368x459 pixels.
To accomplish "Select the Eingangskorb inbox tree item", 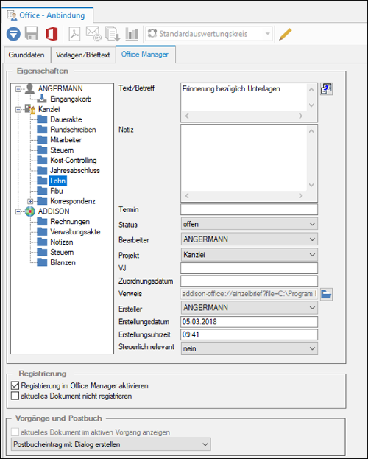I will pos(71,99).
